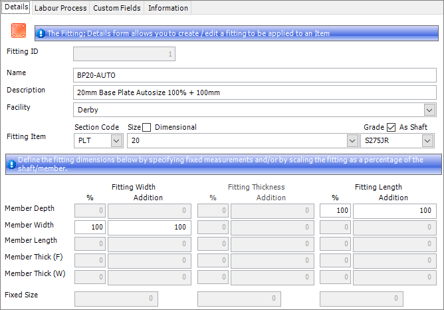Click Member Depth addition field for Fitting Length
444x310 pixels.
click(x=394, y=211)
